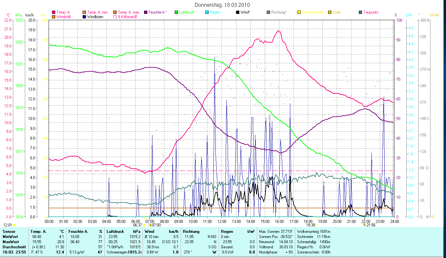Viewport: 446px width, 258px height.
Task: Click the 18:38 sunset marker
Action: [311, 225]
